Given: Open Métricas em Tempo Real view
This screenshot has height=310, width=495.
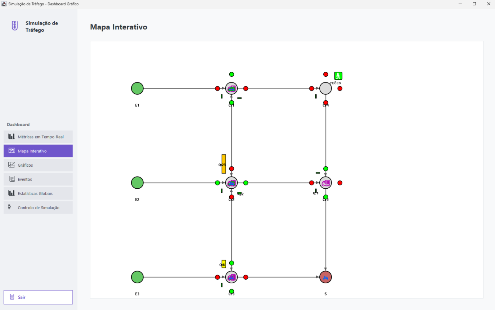Looking at the screenshot, I should coord(38,137).
